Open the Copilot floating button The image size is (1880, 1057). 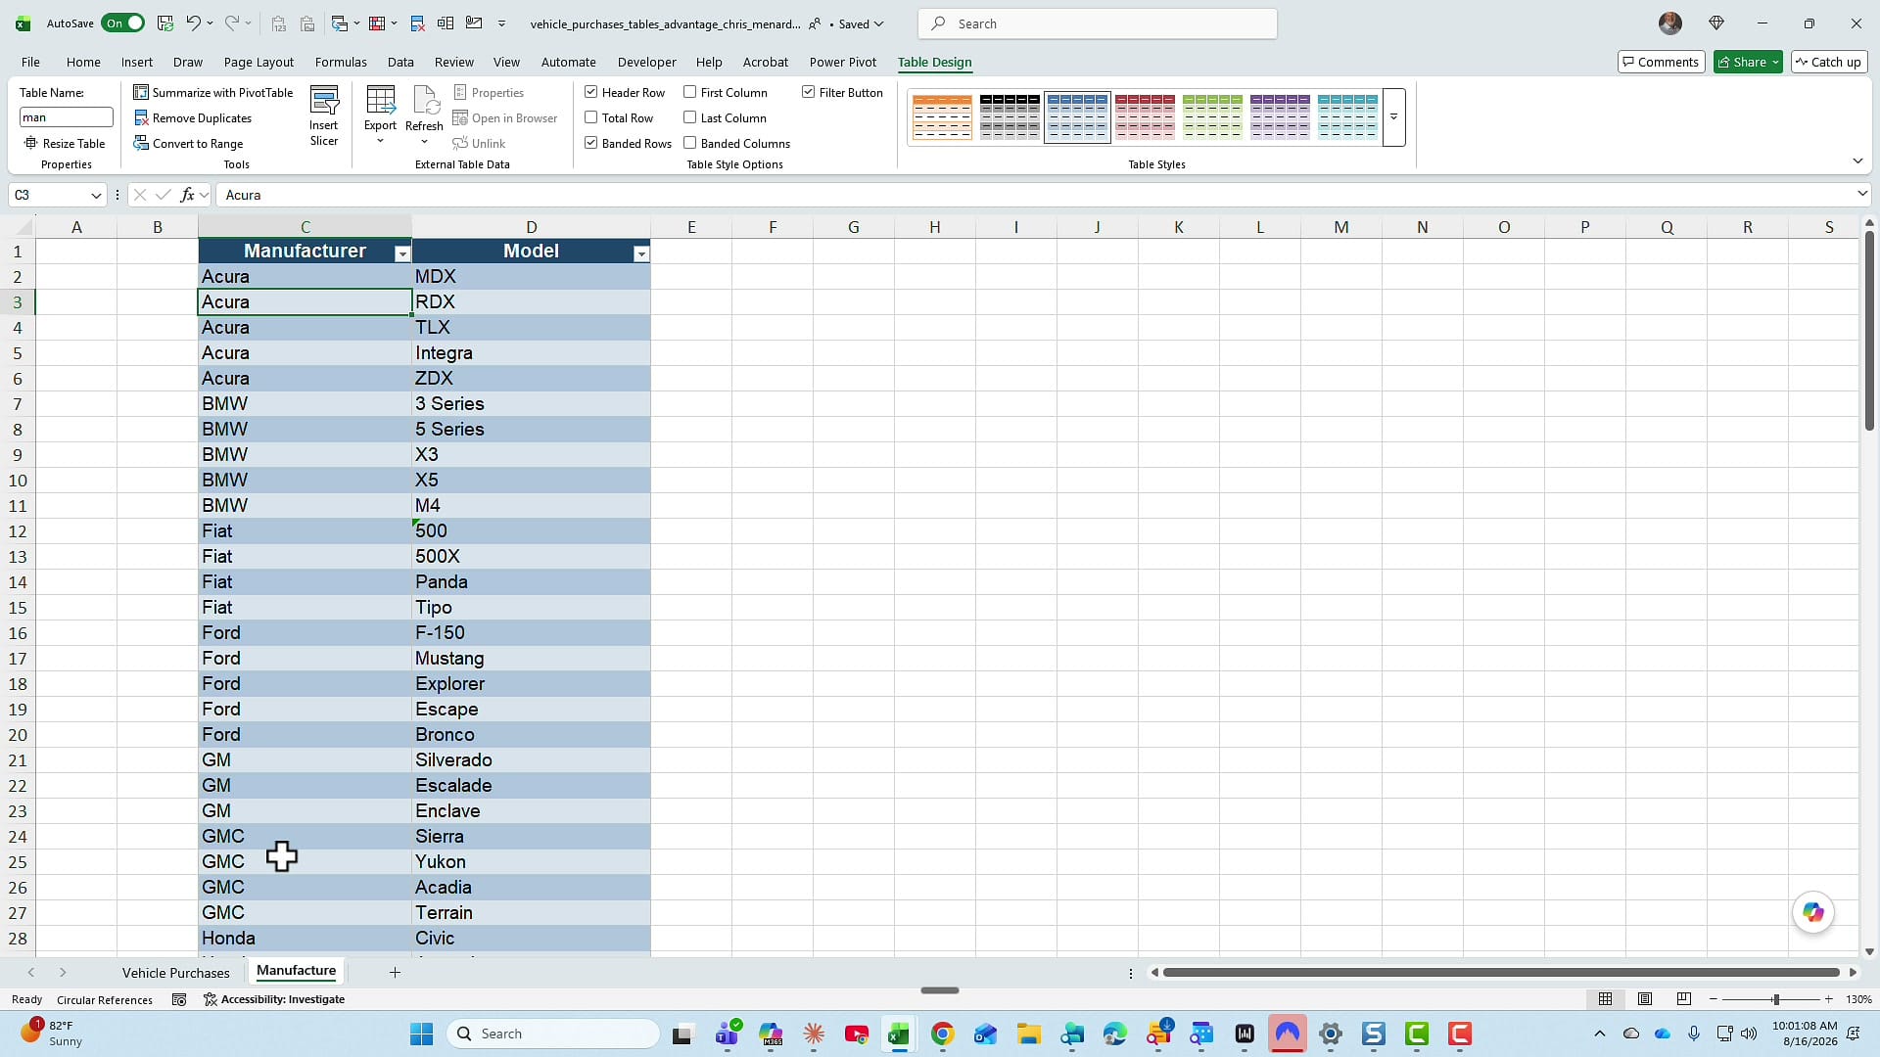[1813, 912]
